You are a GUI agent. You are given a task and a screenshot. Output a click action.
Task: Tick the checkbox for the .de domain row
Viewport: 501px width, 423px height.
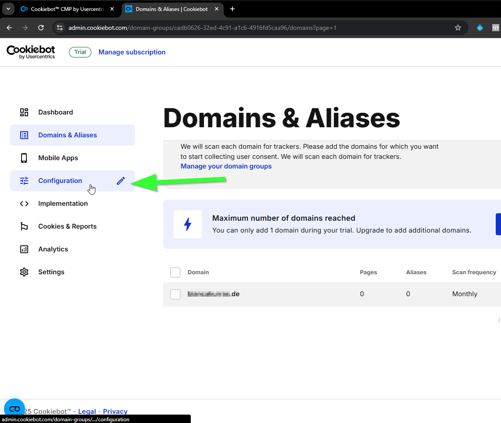point(175,294)
